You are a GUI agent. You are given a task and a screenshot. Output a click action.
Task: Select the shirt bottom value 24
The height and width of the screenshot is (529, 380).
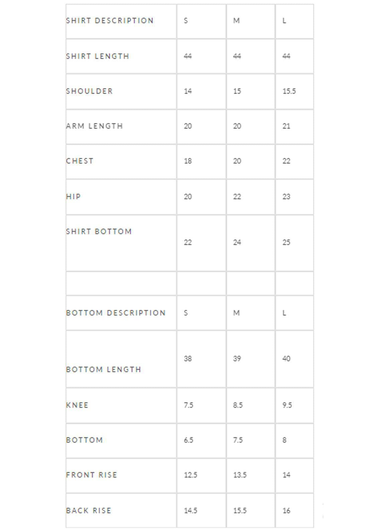coord(237,242)
